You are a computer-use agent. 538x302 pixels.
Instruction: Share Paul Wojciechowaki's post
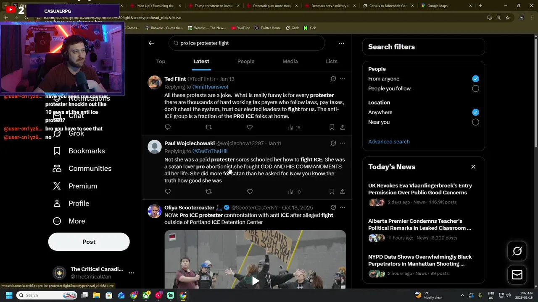343,191
